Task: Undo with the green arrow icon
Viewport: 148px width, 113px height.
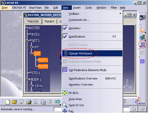Action: pyautogui.click(x=57, y=102)
